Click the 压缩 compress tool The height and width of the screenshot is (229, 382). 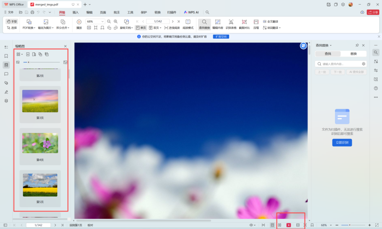[x=256, y=25]
